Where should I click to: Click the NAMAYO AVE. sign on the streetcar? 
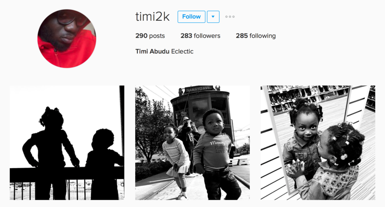coord(199,89)
